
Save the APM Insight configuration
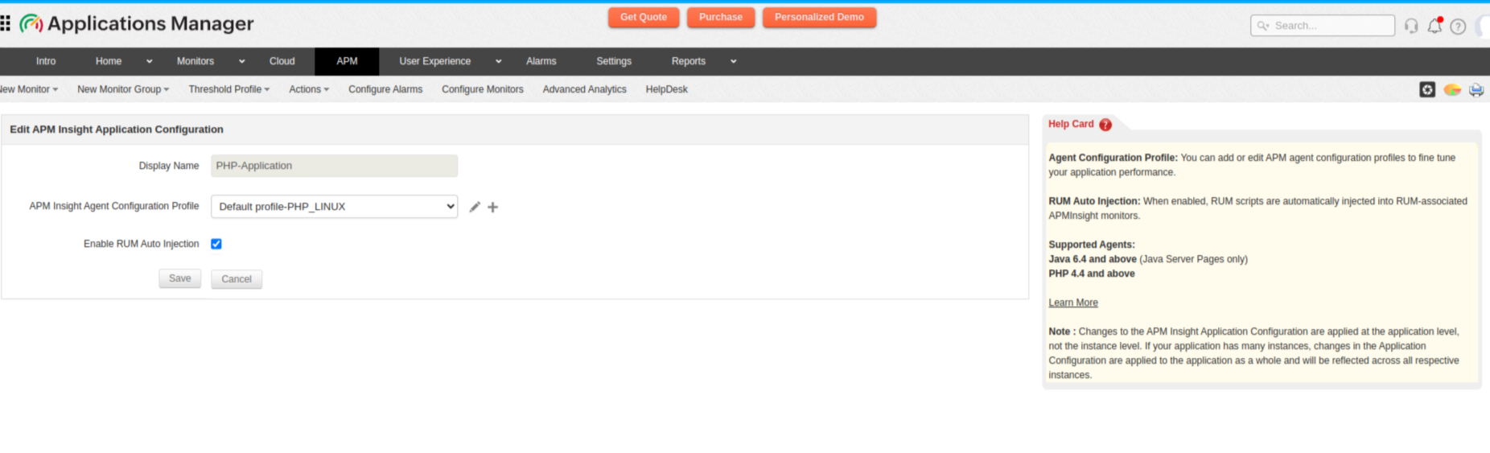tap(180, 278)
